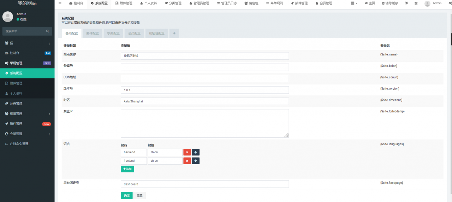Expand the 权限管理 sidebar menu
The width and height of the screenshot is (452, 202).
pyautogui.click(x=27, y=114)
